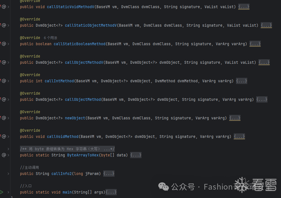Unfold collapsed body of newObject

tap(235, 118)
